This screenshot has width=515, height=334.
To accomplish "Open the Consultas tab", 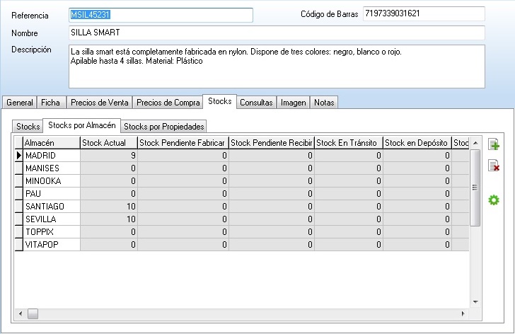I will [x=256, y=103].
